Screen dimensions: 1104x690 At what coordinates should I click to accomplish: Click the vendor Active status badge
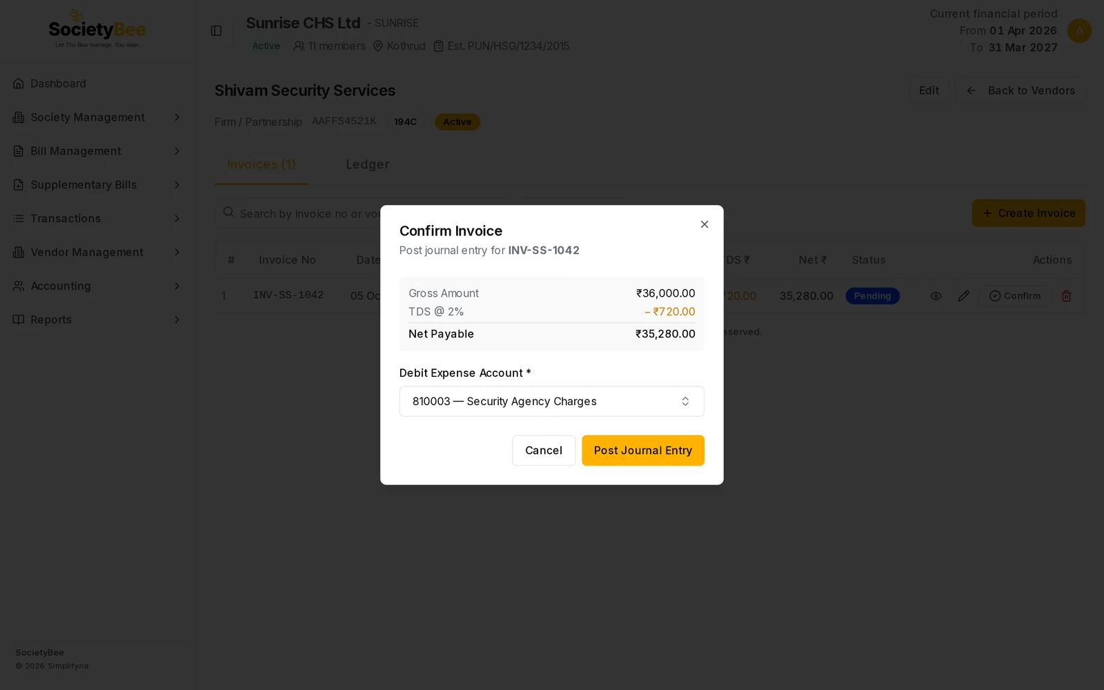pos(457,122)
